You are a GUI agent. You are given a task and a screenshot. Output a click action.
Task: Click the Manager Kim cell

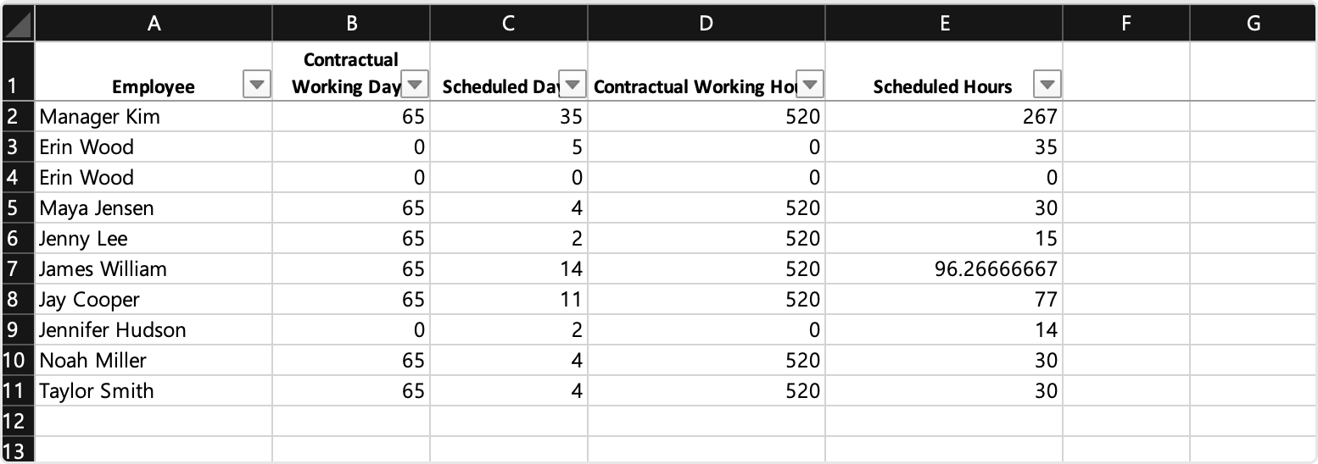[x=154, y=117]
